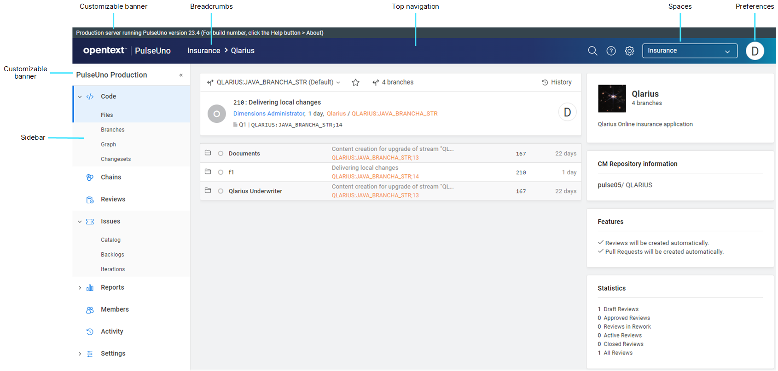Select the f1 folder radio button
The height and width of the screenshot is (371, 778).
[x=221, y=172]
